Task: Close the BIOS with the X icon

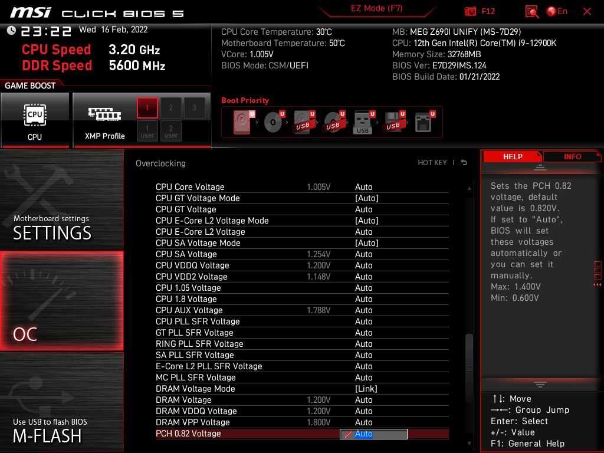Action: pos(587,12)
